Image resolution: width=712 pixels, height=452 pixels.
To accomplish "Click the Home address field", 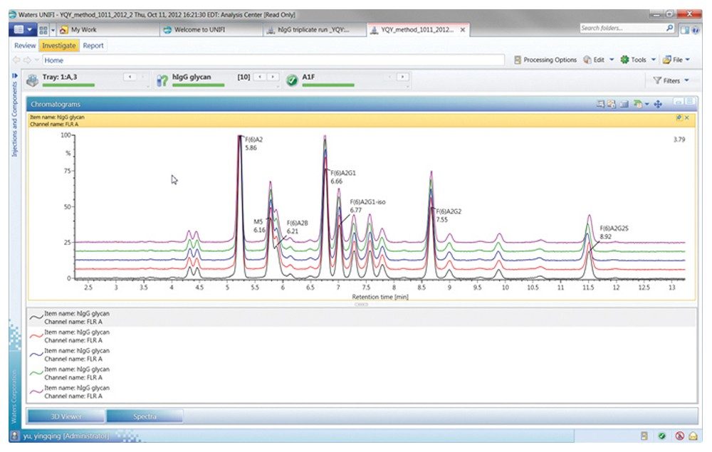I will (273, 60).
